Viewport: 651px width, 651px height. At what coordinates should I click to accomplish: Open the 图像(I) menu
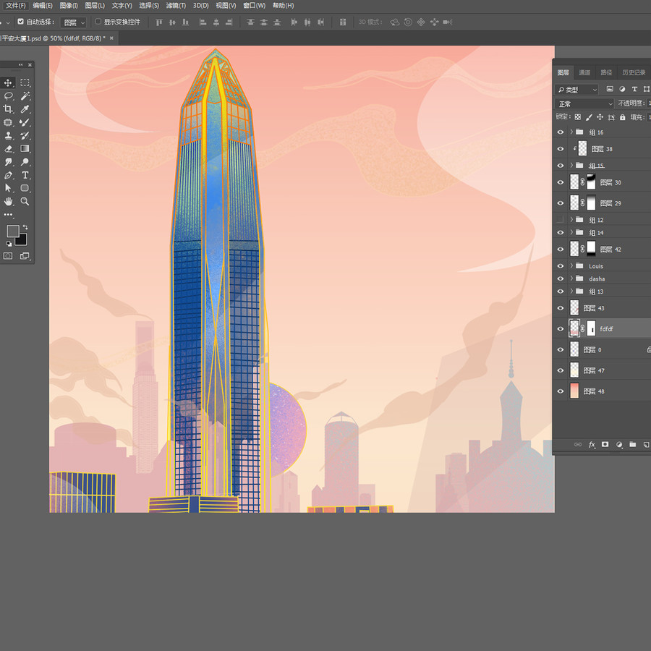(69, 5)
